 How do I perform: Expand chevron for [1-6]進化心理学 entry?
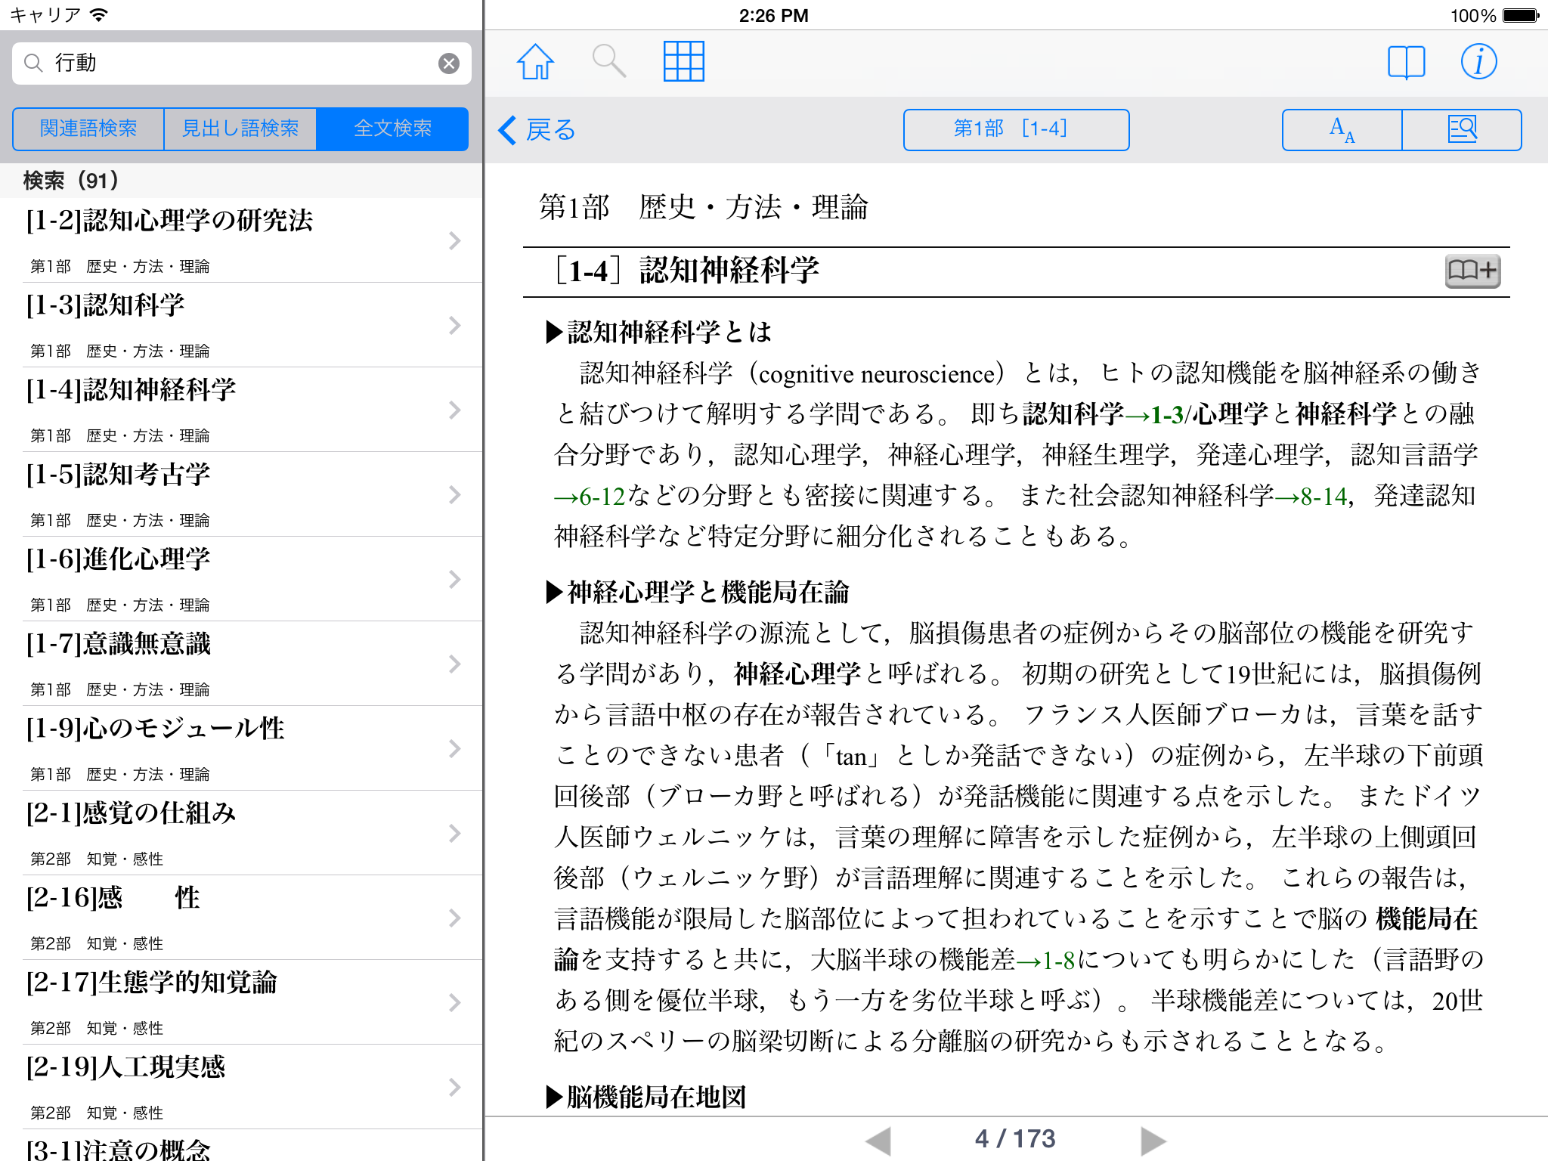pos(454,580)
